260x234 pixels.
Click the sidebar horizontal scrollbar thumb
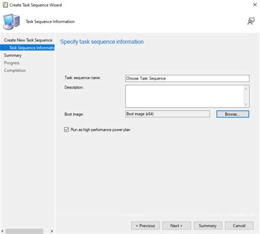[24, 231]
